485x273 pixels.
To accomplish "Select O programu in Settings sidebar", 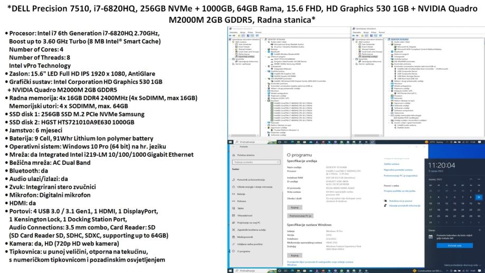I will pos(241,251).
